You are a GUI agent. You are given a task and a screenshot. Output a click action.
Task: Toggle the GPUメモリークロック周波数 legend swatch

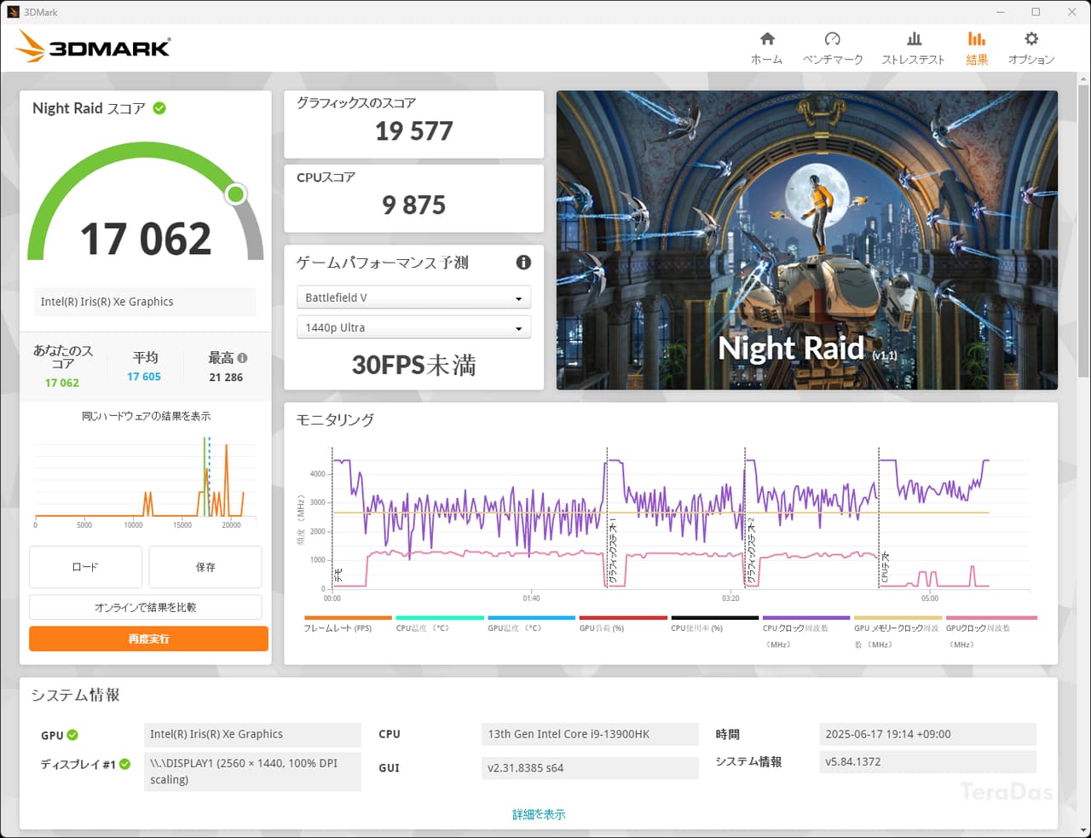click(898, 618)
